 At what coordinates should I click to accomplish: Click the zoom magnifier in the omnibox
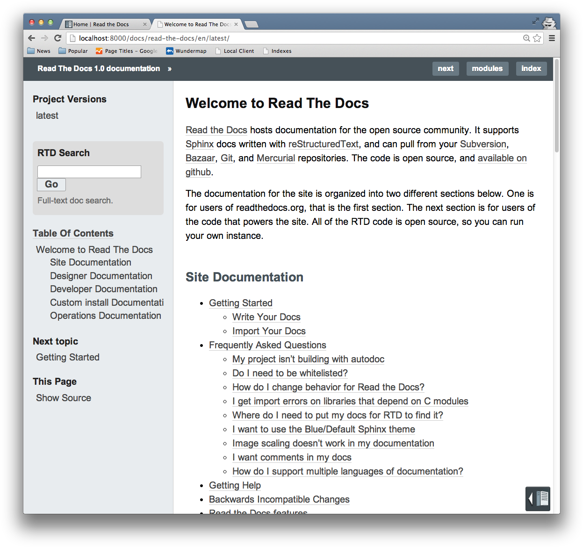[x=526, y=38]
